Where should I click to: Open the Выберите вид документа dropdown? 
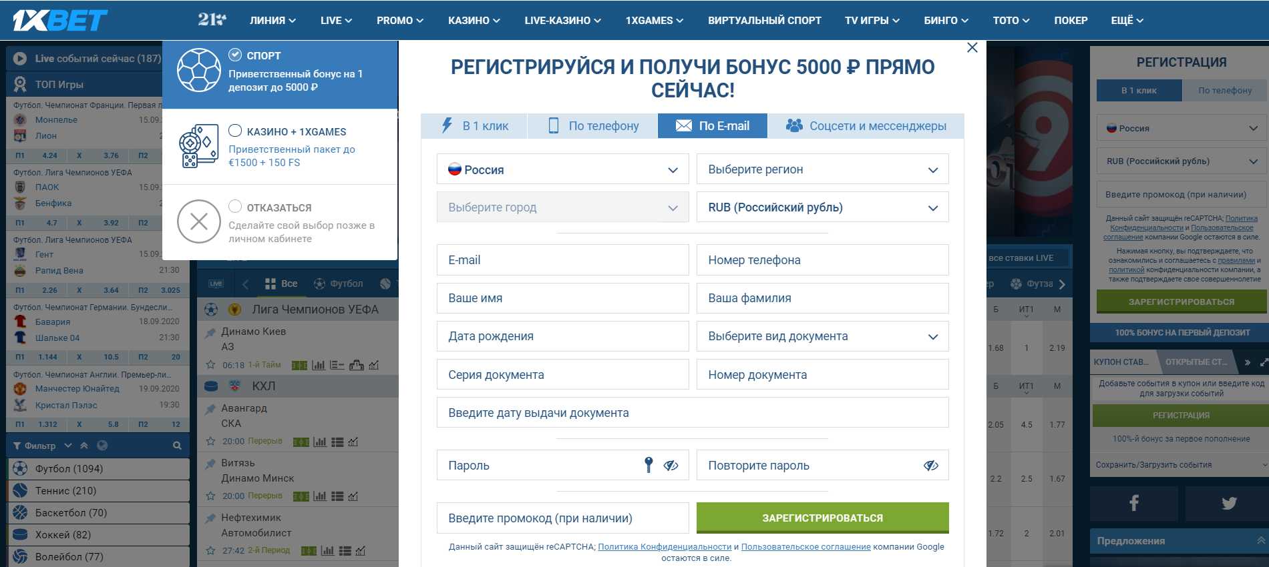[x=822, y=336]
